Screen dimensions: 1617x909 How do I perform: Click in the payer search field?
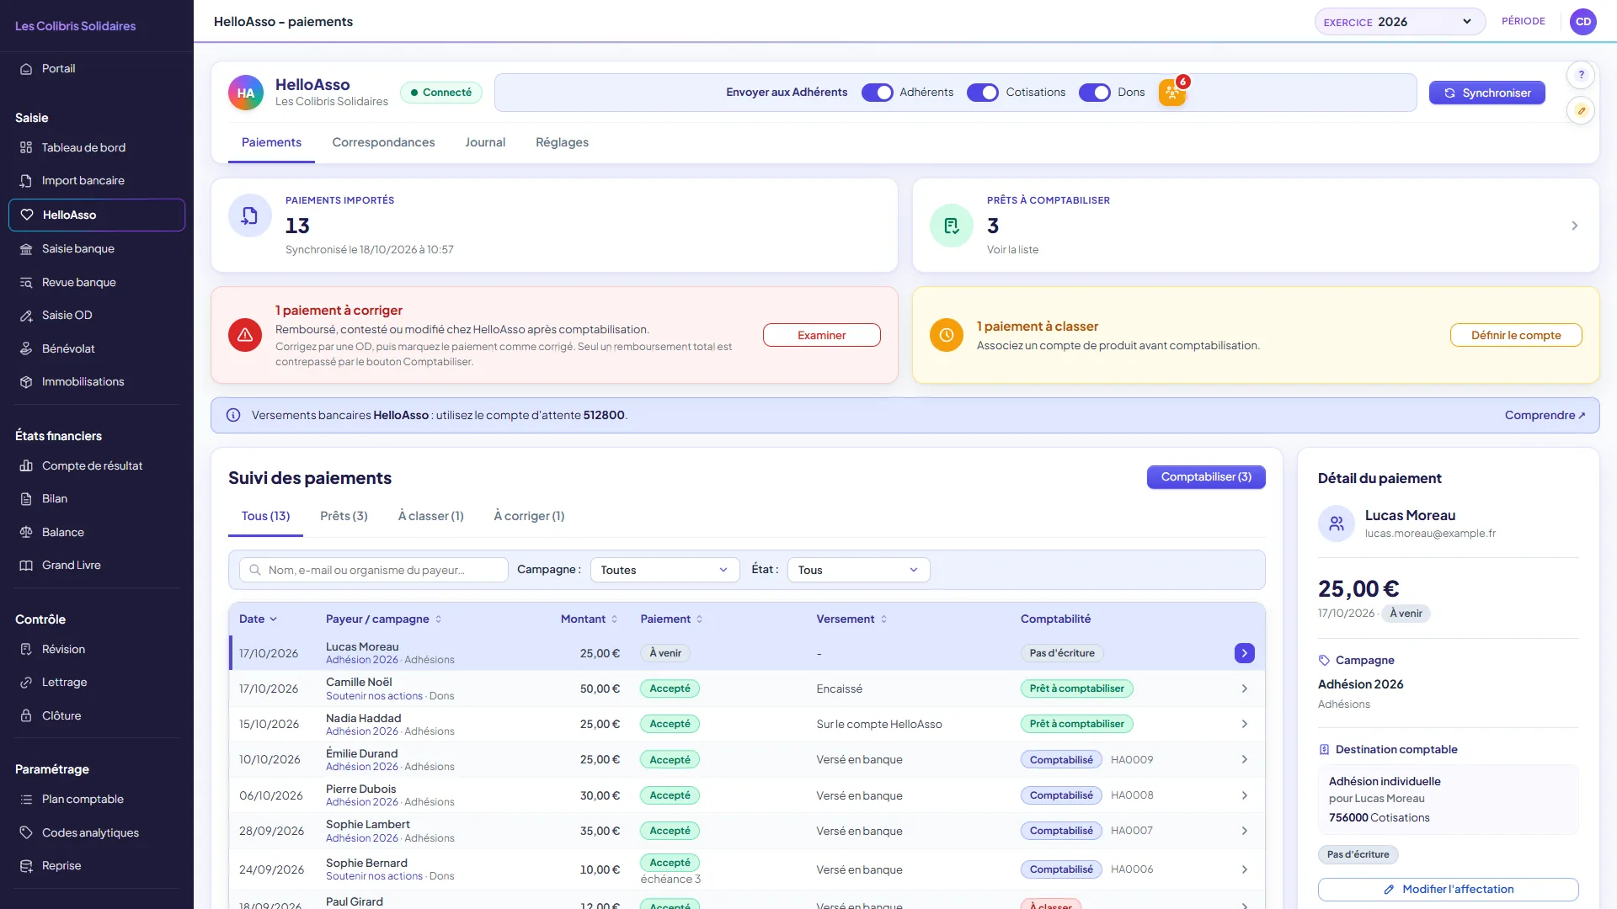point(373,570)
